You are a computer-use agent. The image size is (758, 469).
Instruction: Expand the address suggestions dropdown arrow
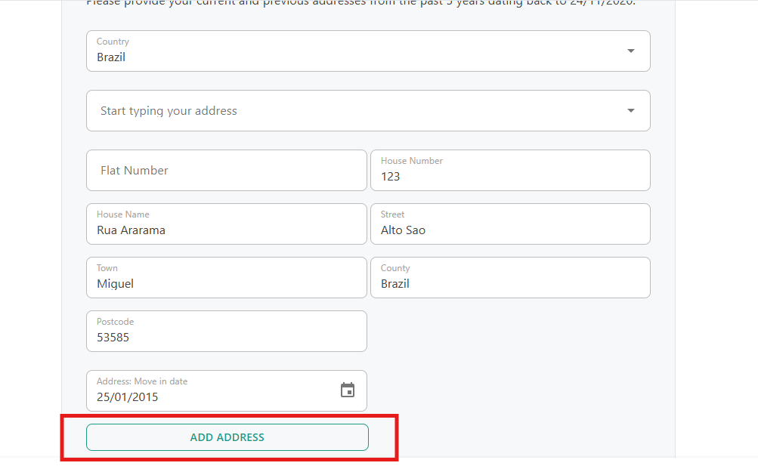(631, 111)
